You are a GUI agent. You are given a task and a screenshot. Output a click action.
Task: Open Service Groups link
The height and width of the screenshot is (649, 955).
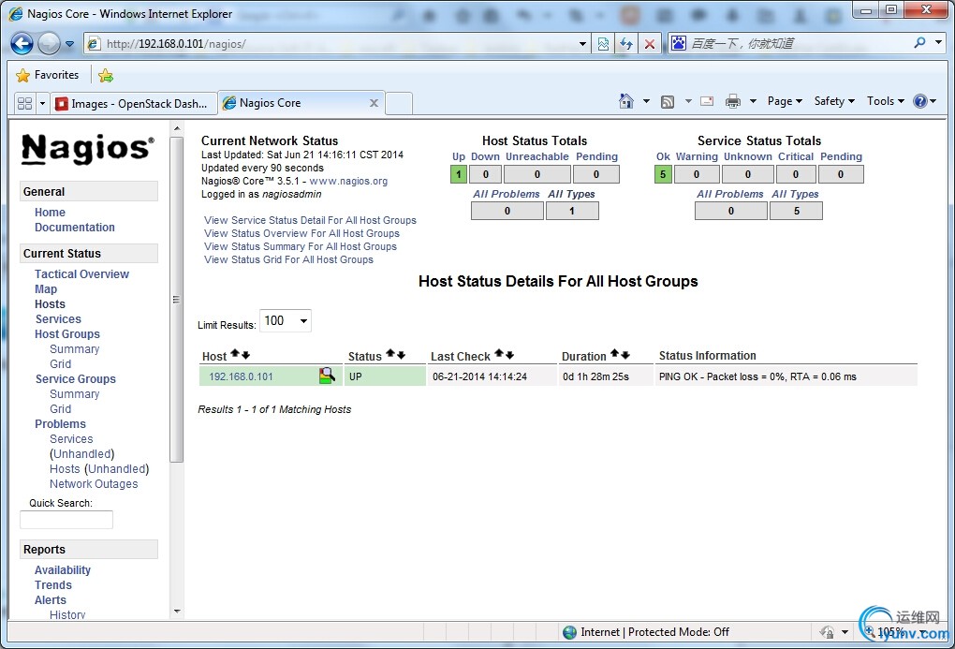76,379
